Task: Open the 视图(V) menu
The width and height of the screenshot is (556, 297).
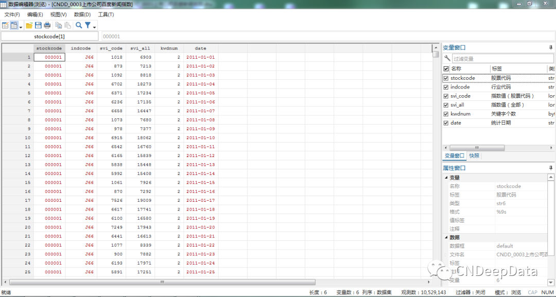Action: point(59,14)
